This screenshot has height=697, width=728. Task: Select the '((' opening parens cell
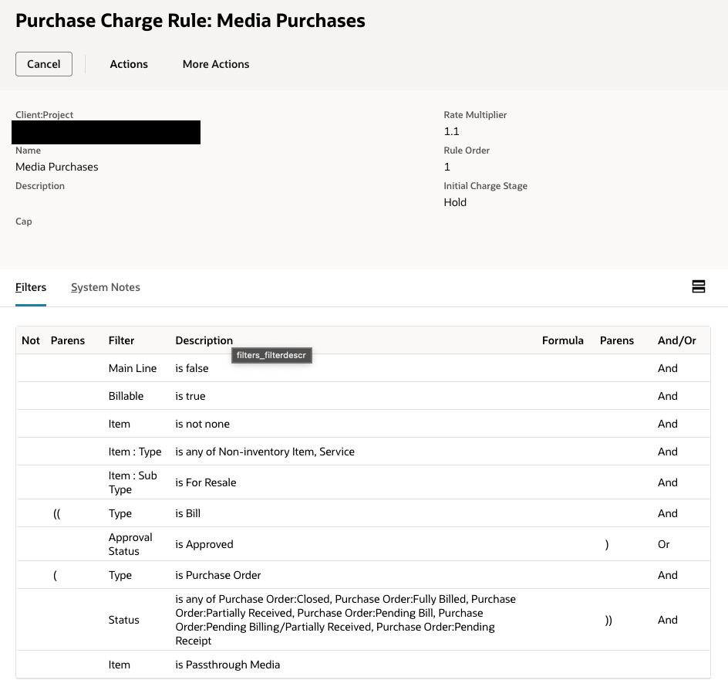coord(56,513)
